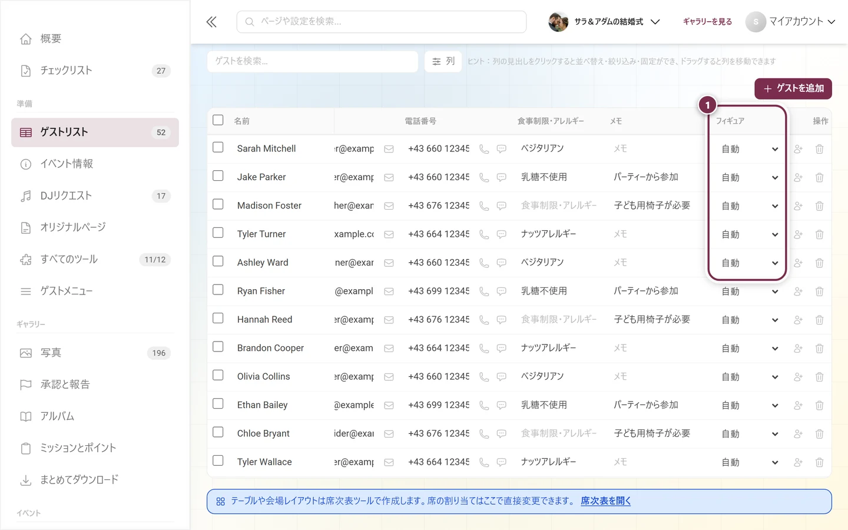Expand フィギュア dropdown for Ryan Fisher
Image resolution: width=848 pixels, height=530 pixels.
point(749,291)
